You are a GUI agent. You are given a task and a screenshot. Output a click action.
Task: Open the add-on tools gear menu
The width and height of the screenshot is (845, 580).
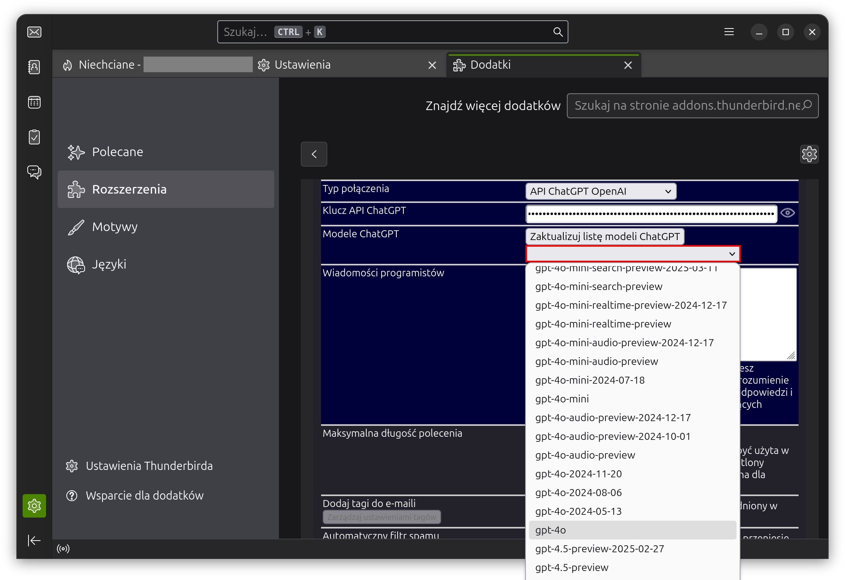[809, 154]
